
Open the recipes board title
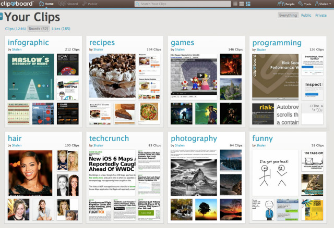pyautogui.click(x=102, y=42)
